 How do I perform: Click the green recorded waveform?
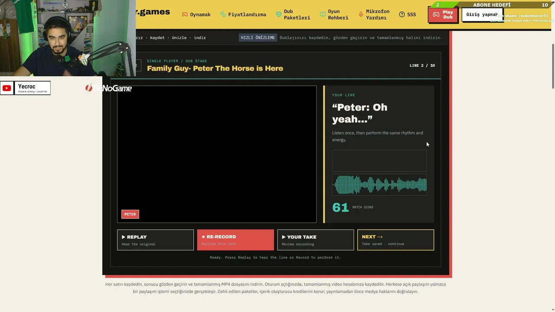point(379,185)
